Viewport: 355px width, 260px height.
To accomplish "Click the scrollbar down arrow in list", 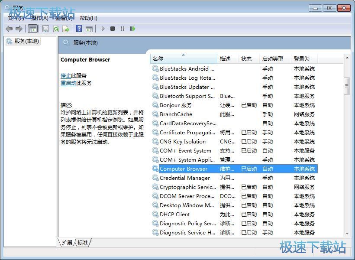I will (347, 233).
